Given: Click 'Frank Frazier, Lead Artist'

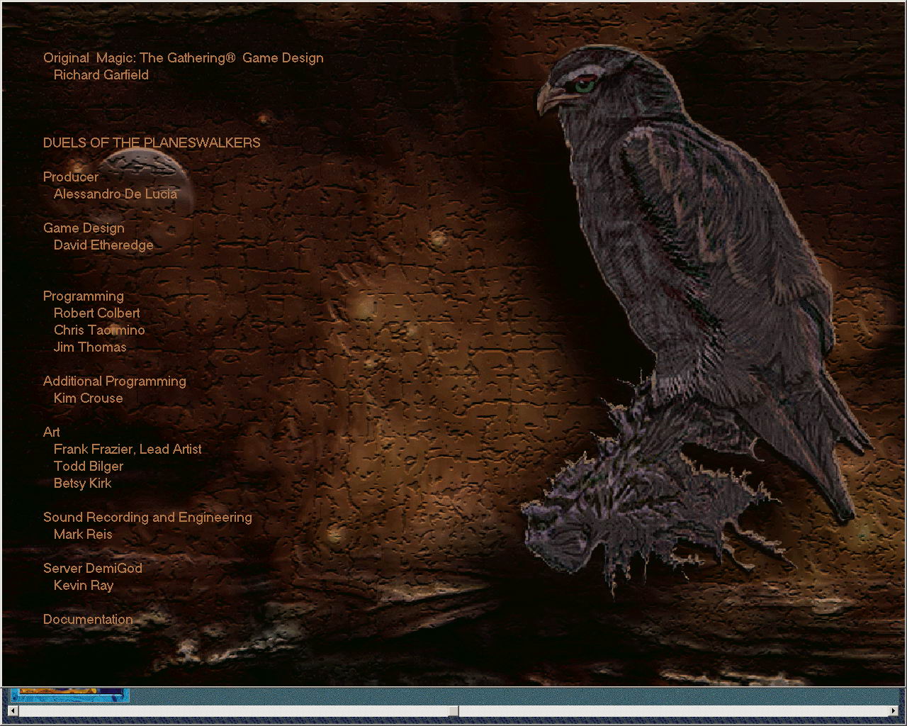Looking at the screenshot, I should [x=128, y=449].
